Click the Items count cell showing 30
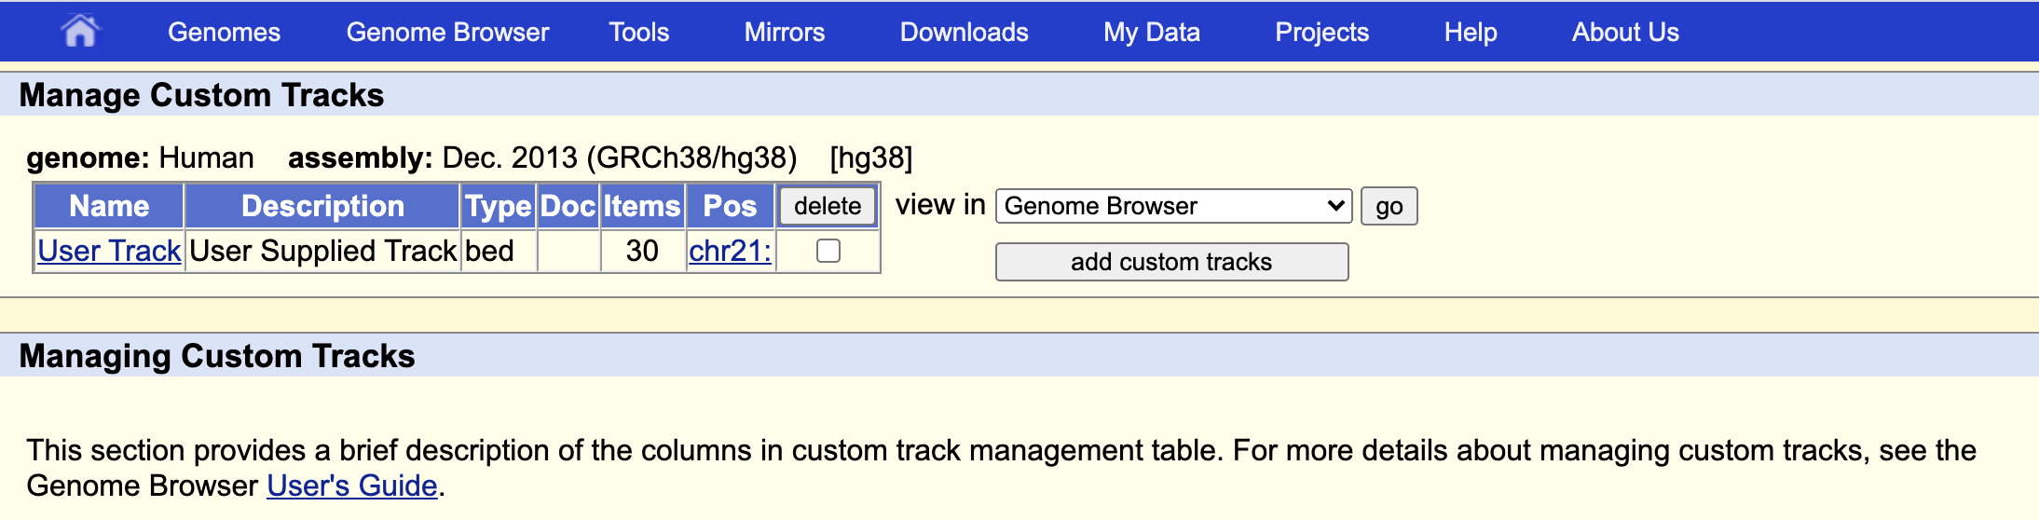This screenshot has width=2039, height=520. click(642, 251)
